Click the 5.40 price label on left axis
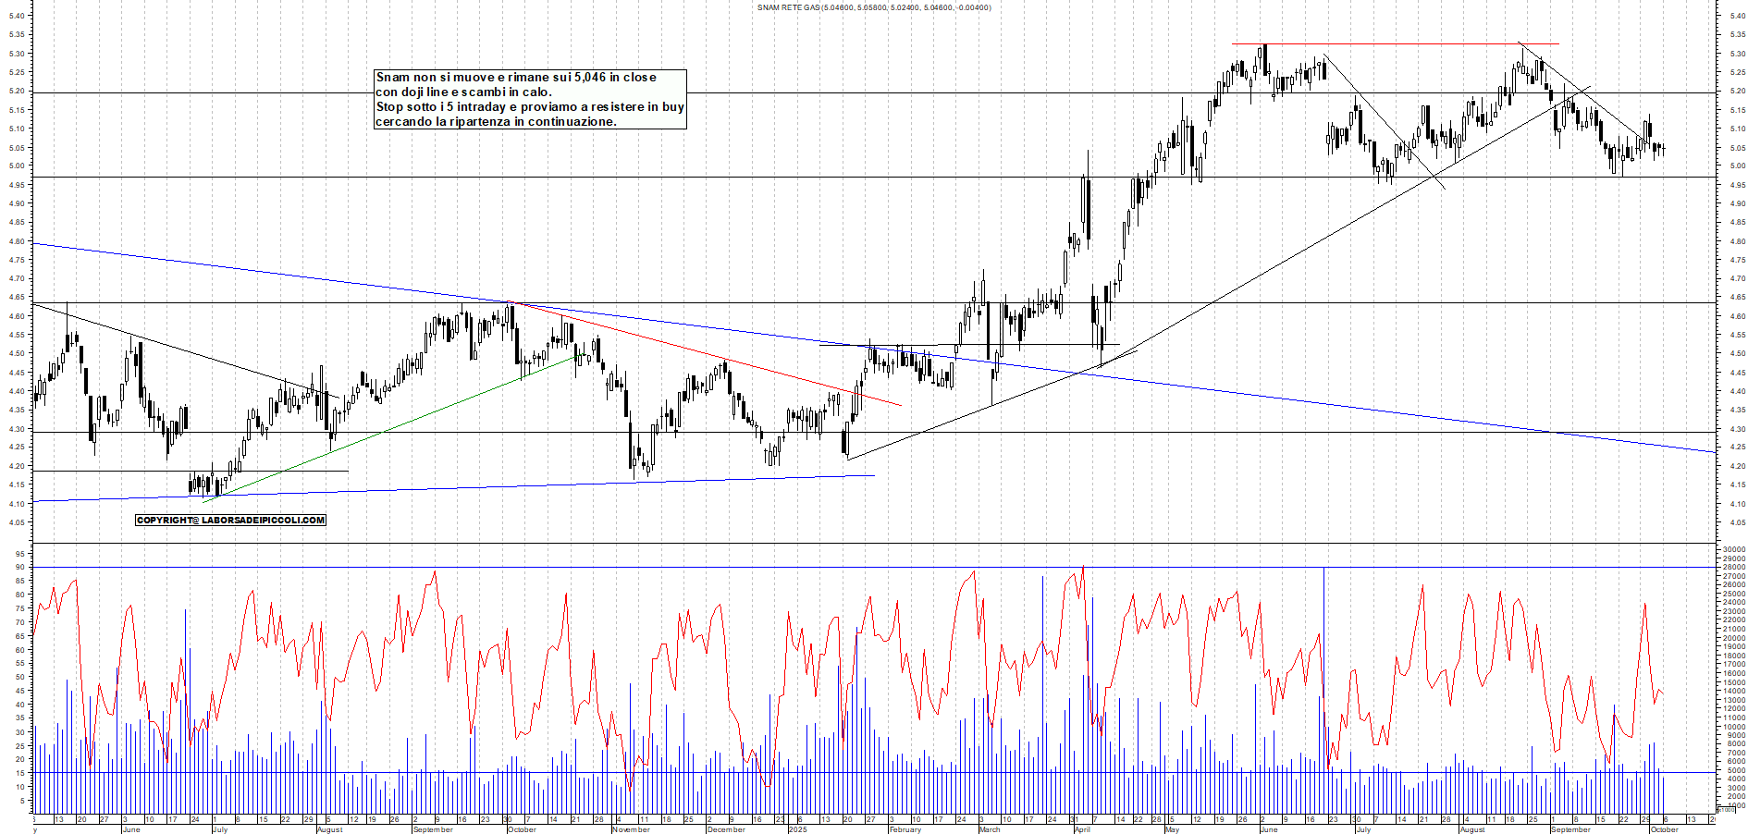1748x834 pixels. [x=17, y=16]
